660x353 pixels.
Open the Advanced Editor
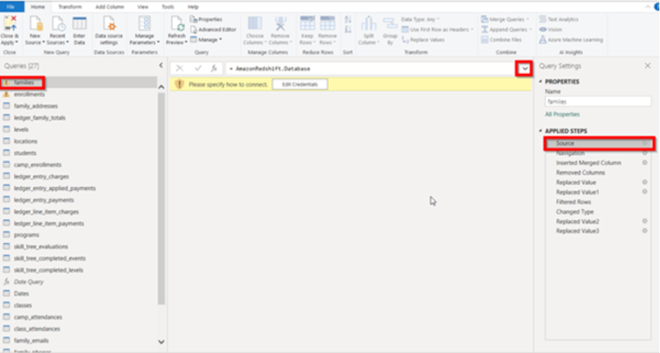coord(213,29)
